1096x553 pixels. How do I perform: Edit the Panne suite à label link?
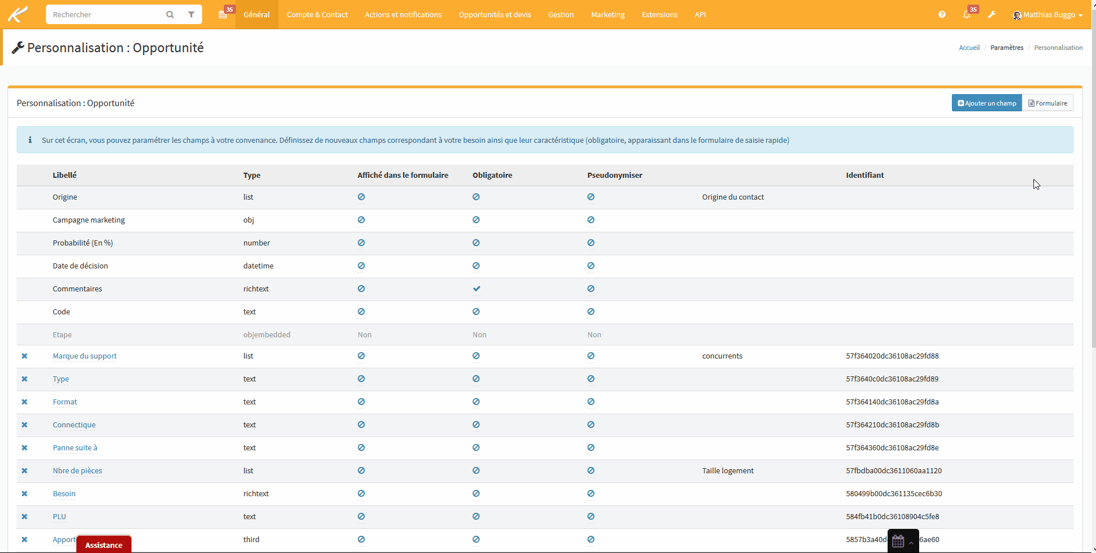75,448
